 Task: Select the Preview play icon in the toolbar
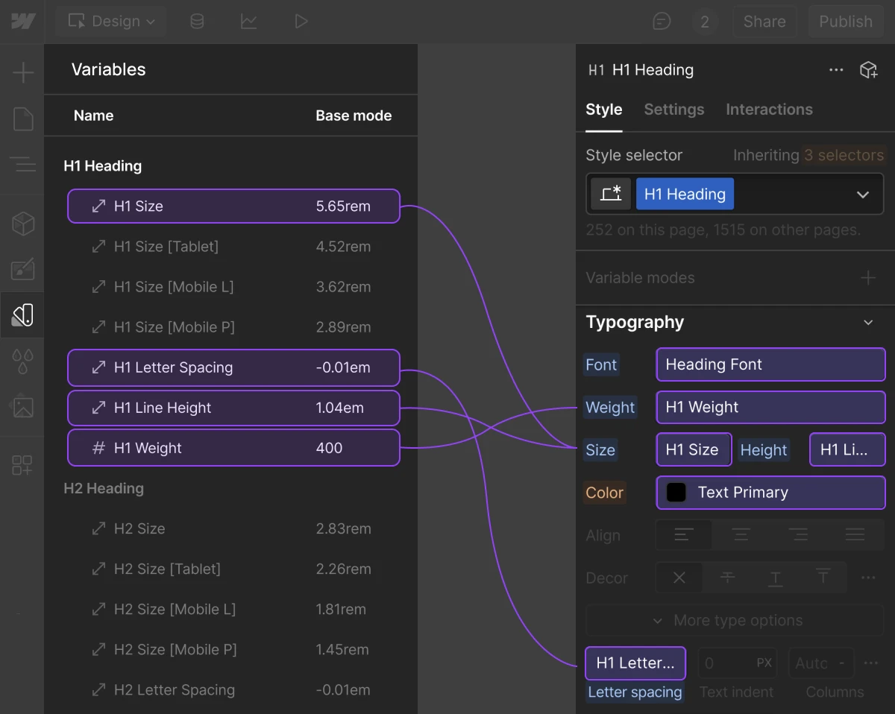click(x=301, y=21)
